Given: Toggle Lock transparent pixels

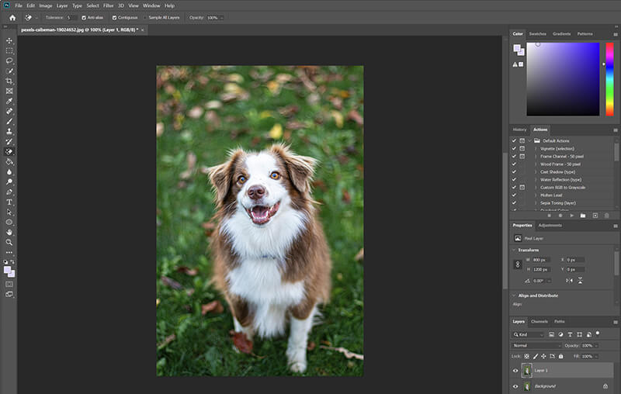Looking at the screenshot, I should [527, 357].
